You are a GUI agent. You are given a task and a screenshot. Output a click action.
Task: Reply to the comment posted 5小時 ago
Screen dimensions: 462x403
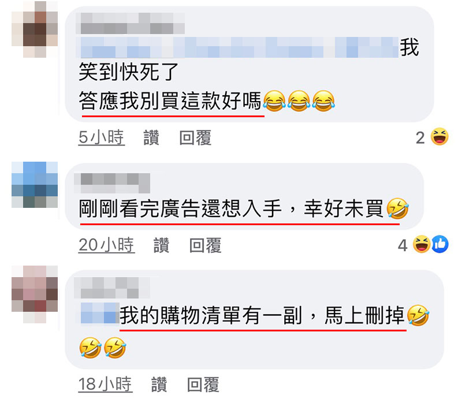tap(196, 137)
